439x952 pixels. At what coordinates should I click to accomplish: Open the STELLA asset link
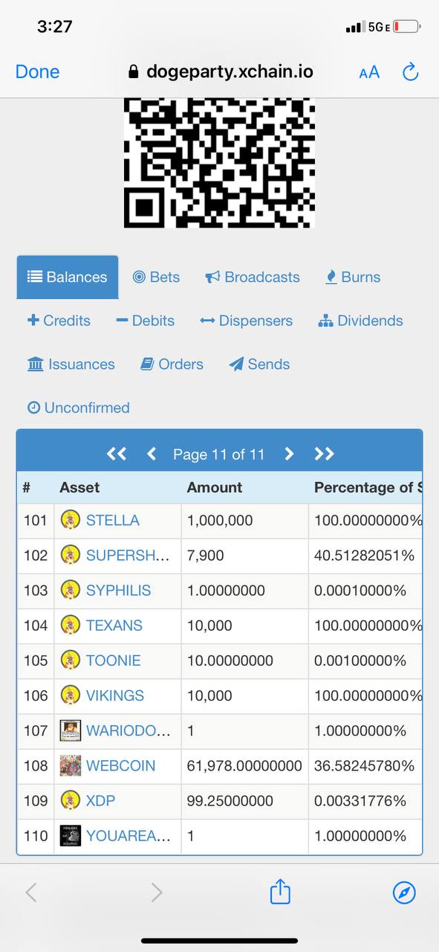113,520
